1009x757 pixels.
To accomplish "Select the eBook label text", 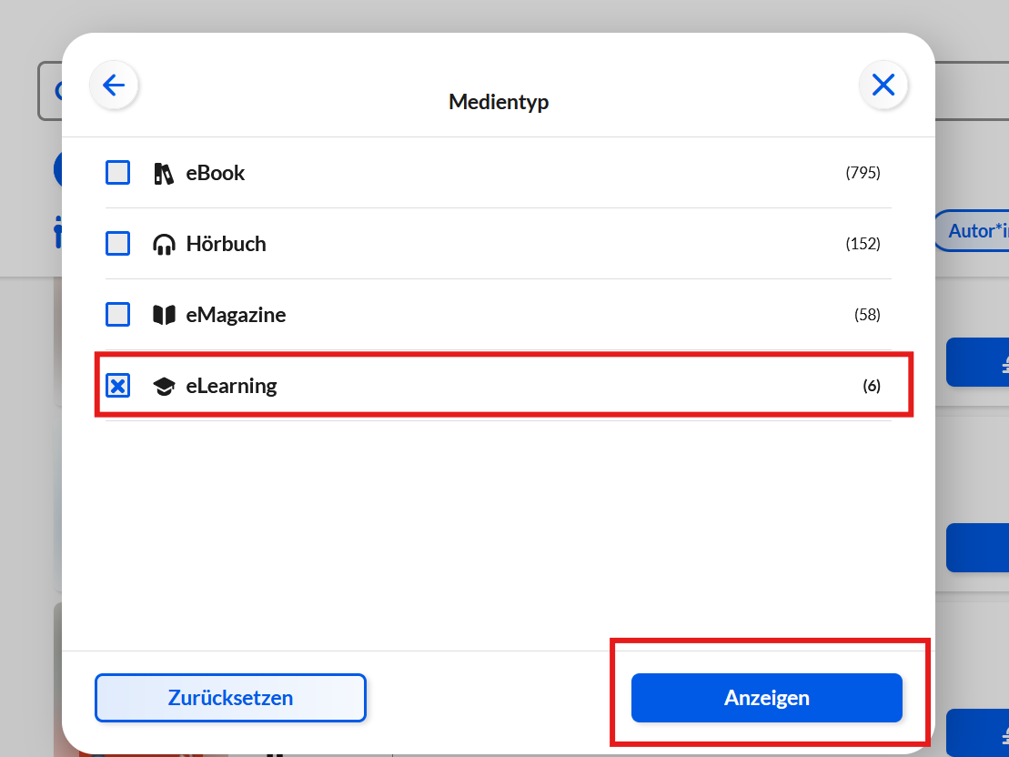I will (x=216, y=173).
